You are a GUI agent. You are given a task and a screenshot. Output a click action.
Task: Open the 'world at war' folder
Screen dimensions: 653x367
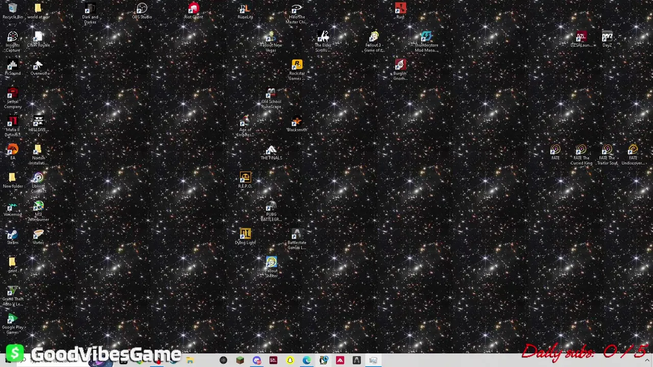(x=38, y=11)
